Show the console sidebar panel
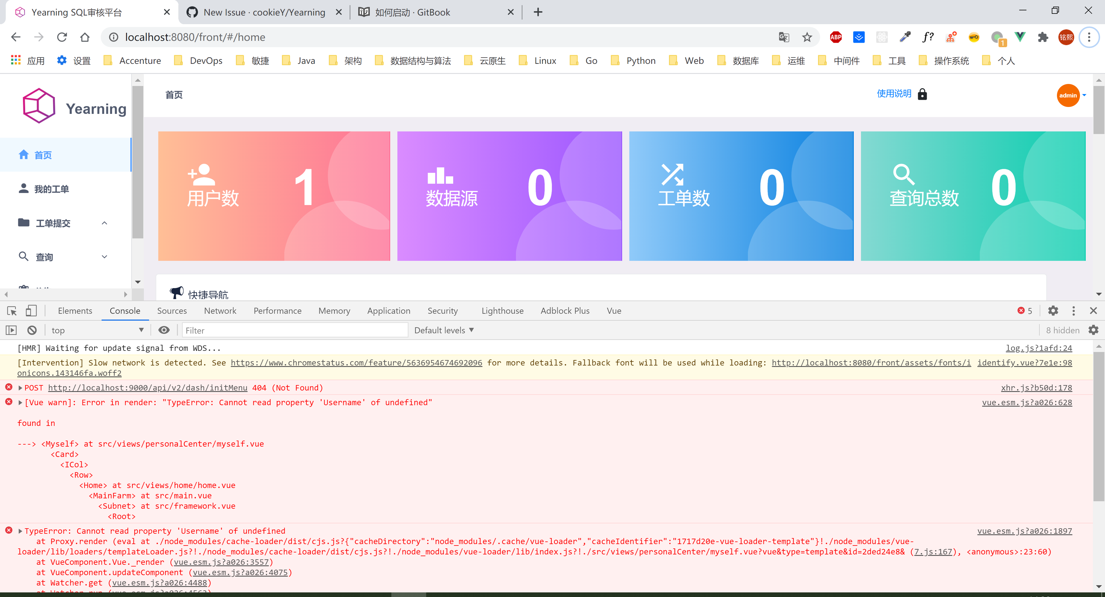Image resolution: width=1105 pixels, height=597 pixels. pos(11,330)
